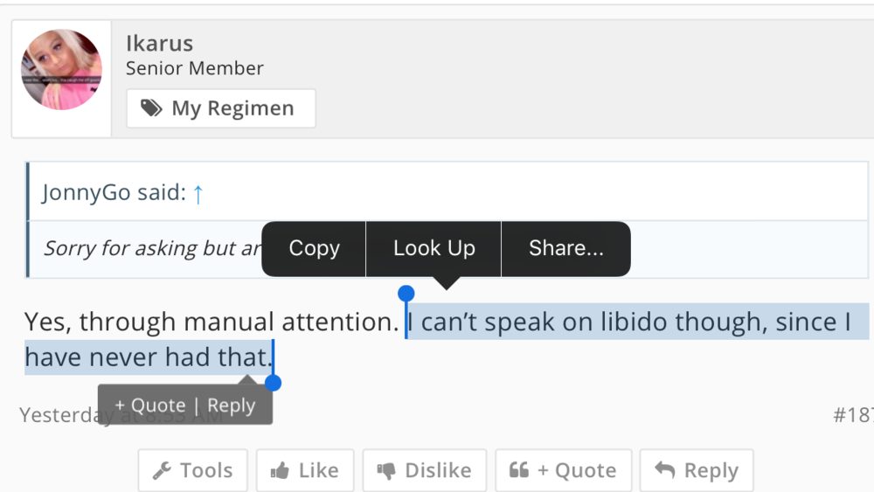Click Reply in the selection popup
The image size is (874, 492).
(232, 405)
